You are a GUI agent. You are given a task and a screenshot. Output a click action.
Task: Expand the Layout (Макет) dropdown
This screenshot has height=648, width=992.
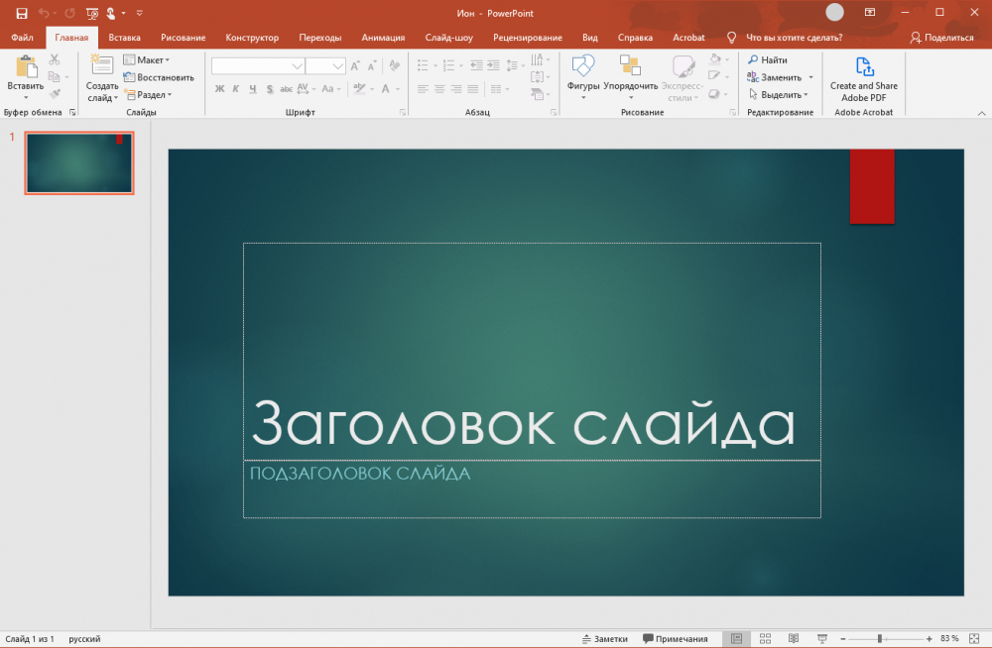(x=146, y=60)
